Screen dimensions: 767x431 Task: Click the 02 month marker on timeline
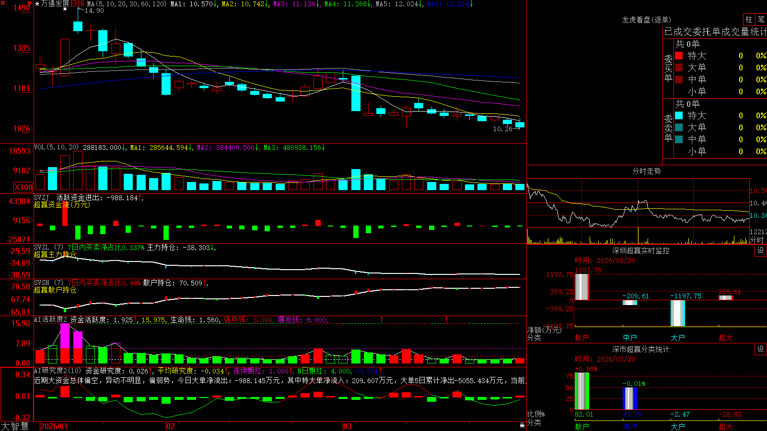pyautogui.click(x=171, y=426)
